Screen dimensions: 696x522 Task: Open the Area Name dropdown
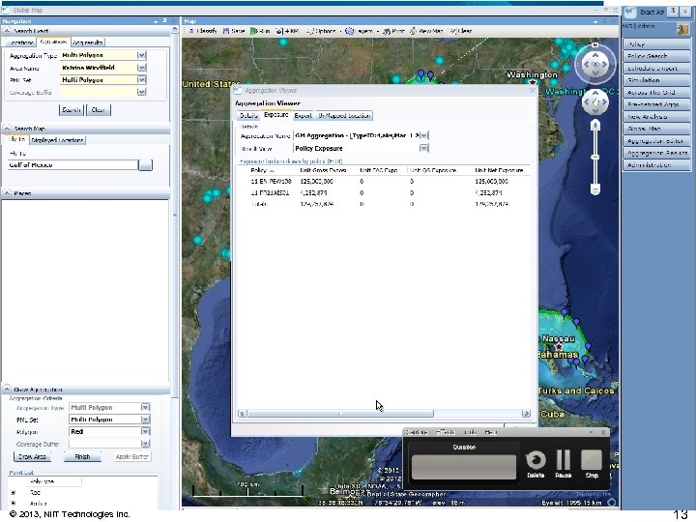point(142,68)
